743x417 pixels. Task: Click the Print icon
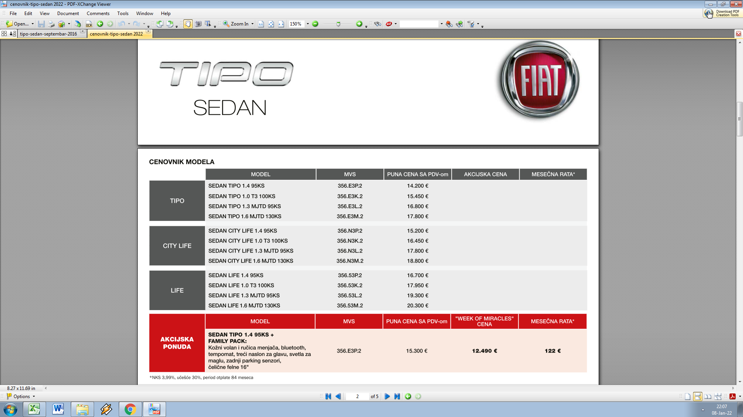coord(51,24)
